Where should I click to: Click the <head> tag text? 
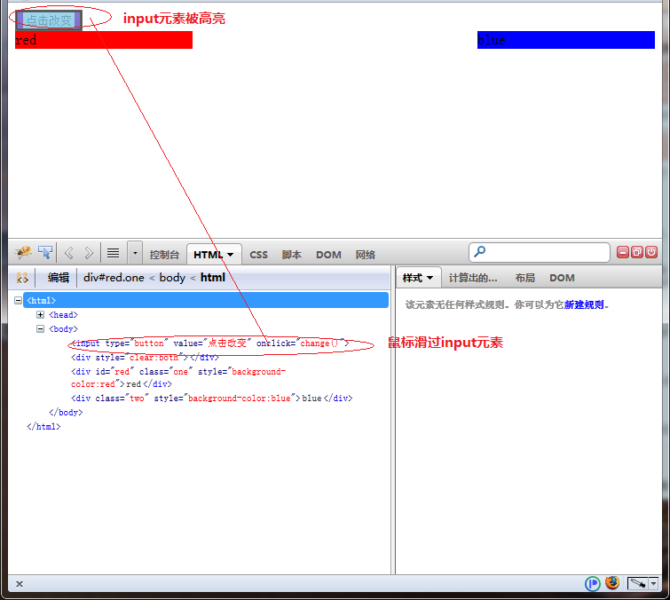pos(63,314)
